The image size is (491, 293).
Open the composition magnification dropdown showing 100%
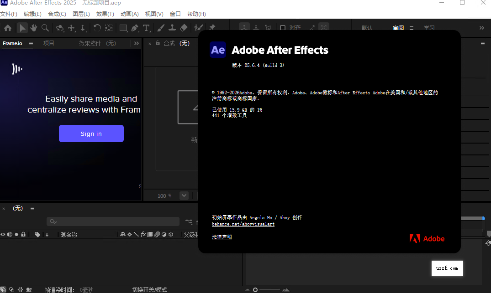(x=183, y=195)
